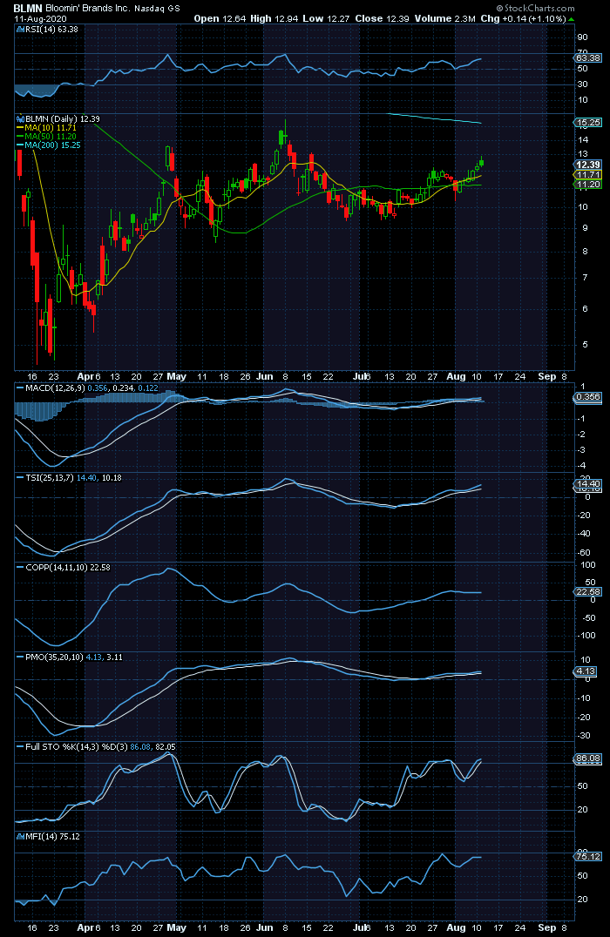Open the StockCharts.com copyright link
The height and width of the screenshot is (937, 610).
point(535,9)
